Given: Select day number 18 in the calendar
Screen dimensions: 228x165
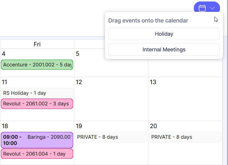Looking at the screenshot, I should [x=5, y=126].
